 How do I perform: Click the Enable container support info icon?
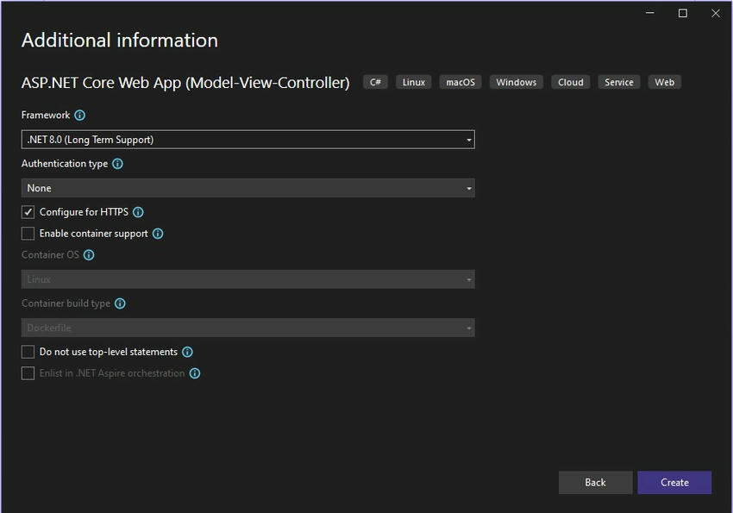(x=158, y=233)
